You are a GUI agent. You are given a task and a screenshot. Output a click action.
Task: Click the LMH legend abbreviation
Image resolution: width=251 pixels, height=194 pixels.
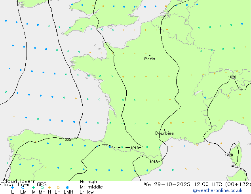68,192
